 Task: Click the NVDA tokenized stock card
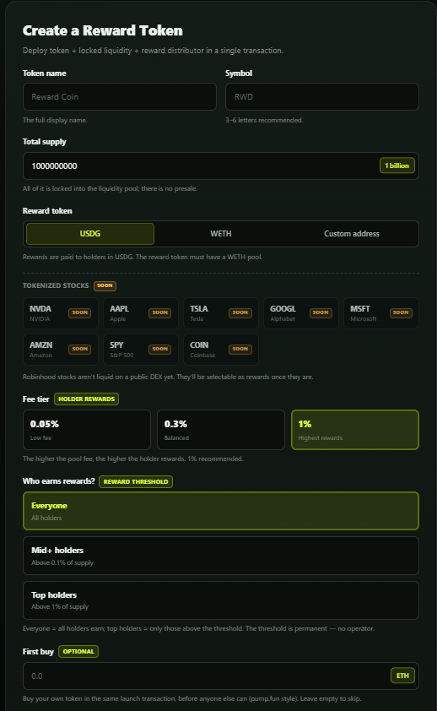61,313
